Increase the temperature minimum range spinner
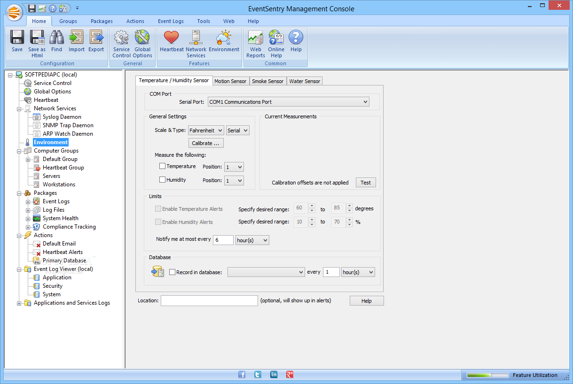 click(312, 206)
